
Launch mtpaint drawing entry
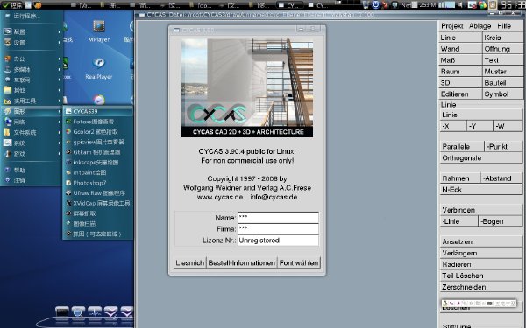tap(98, 172)
